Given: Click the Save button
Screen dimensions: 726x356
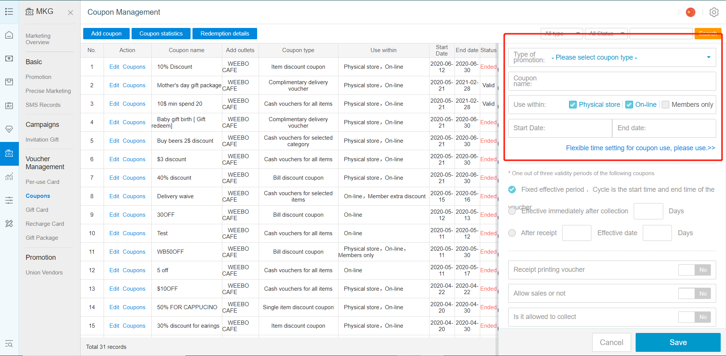Looking at the screenshot, I should 678,342.
